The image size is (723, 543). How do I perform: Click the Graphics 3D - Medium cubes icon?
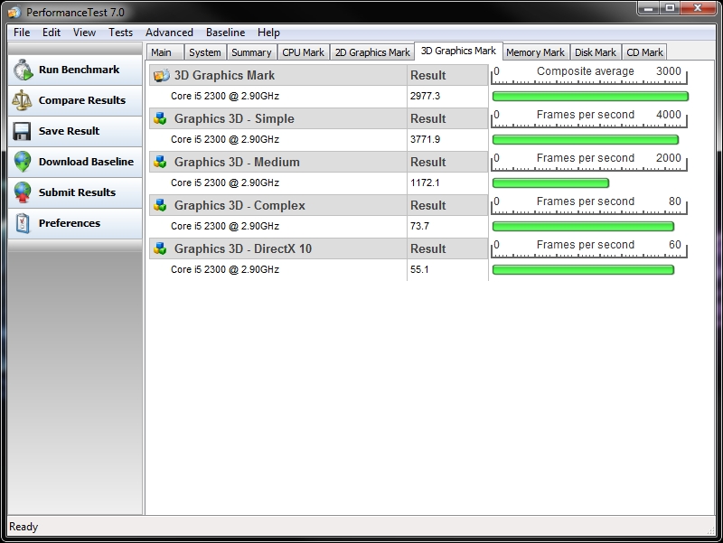pos(160,162)
